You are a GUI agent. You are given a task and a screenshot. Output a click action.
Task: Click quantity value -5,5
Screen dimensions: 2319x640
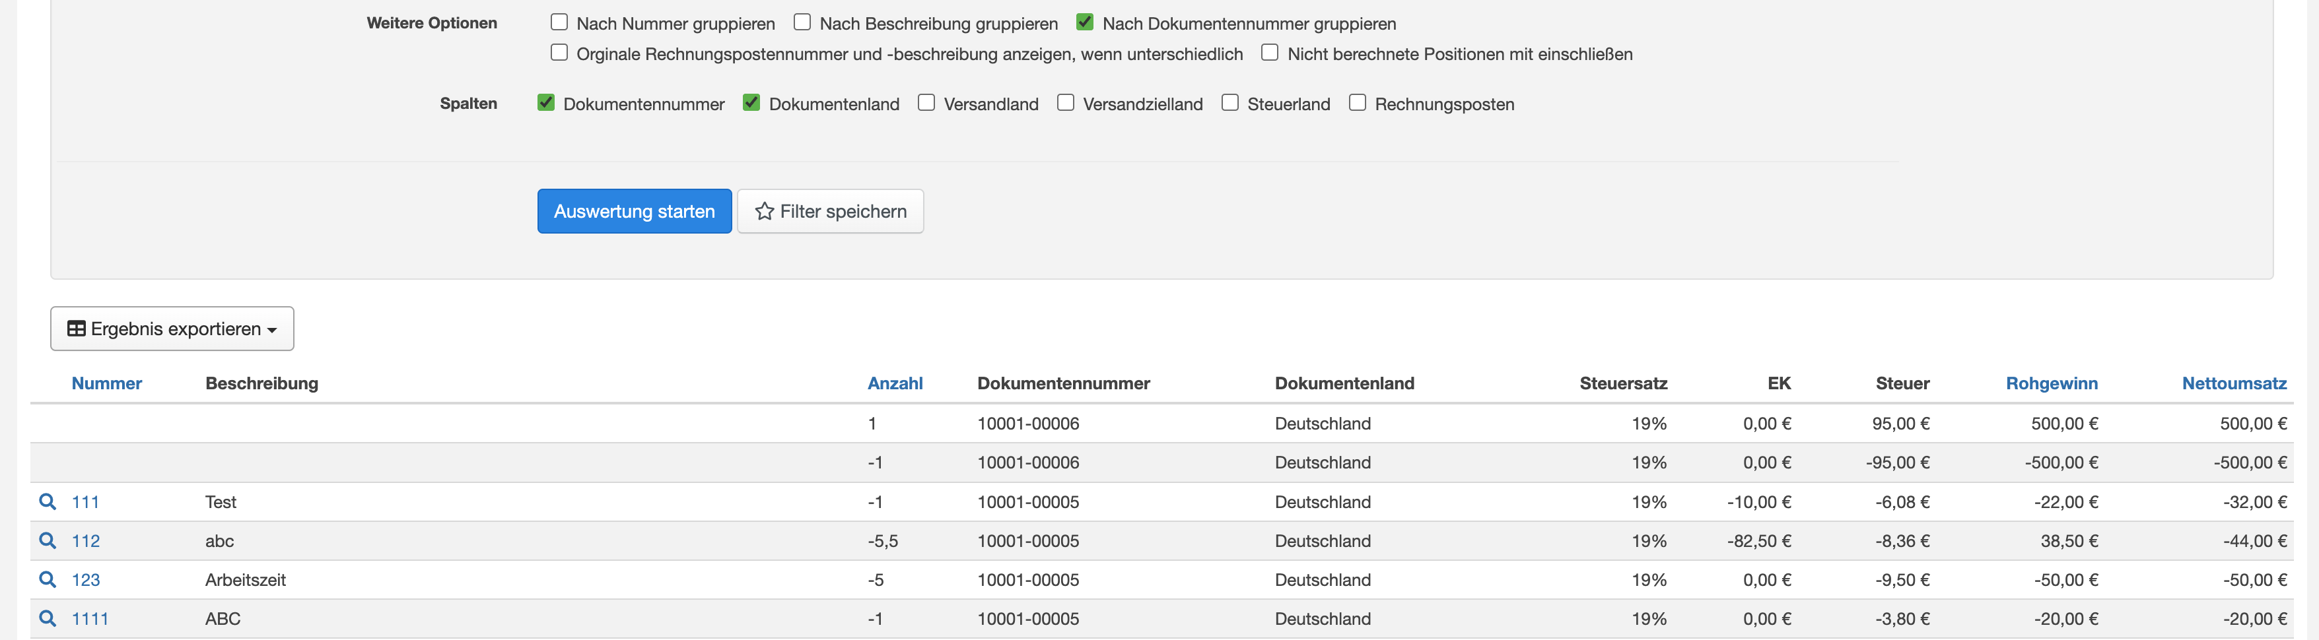coord(882,541)
